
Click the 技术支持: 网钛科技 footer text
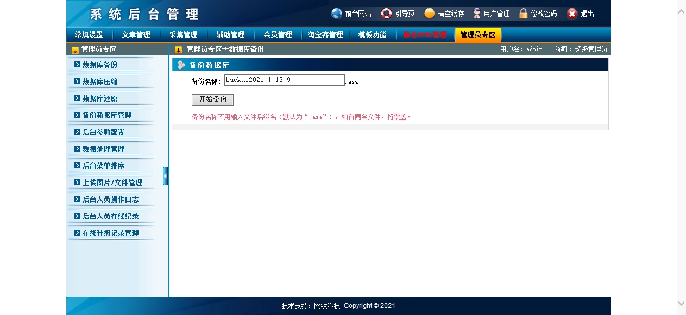[311, 306]
